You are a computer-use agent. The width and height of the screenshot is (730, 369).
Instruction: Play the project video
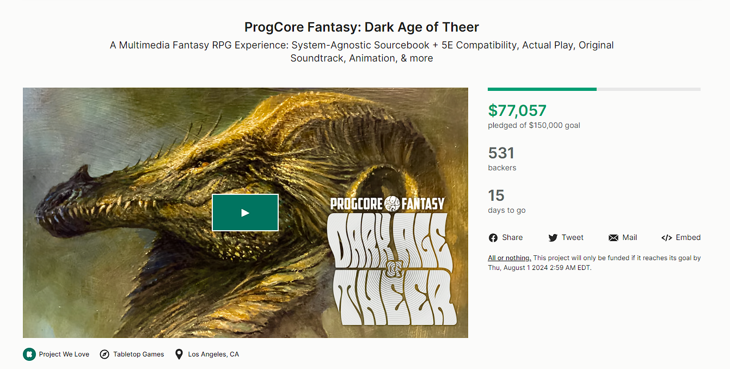point(245,213)
